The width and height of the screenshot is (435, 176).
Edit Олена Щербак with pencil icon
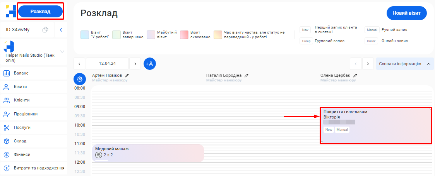tap(355, 75)
